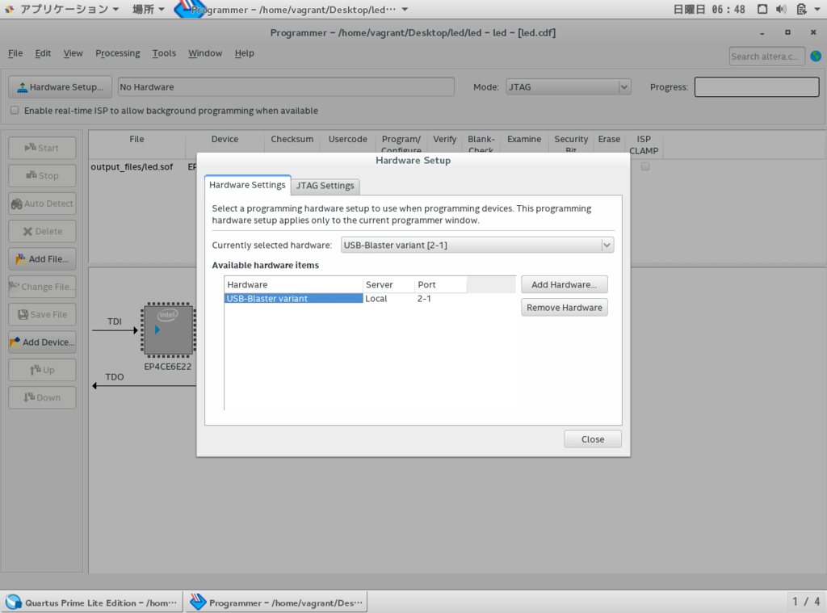Click the Search altera.com field
The height and width of the screenshot is (613, 827).
(x=767, y=57)
